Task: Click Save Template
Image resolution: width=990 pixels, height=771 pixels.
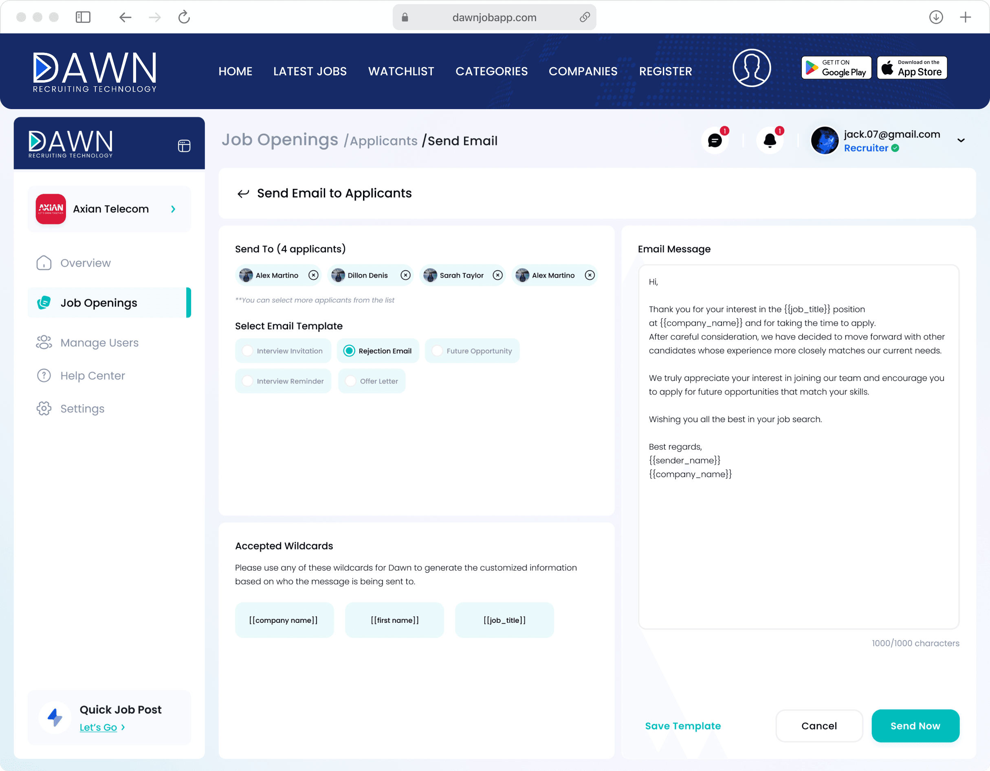Action: [683, 726]
